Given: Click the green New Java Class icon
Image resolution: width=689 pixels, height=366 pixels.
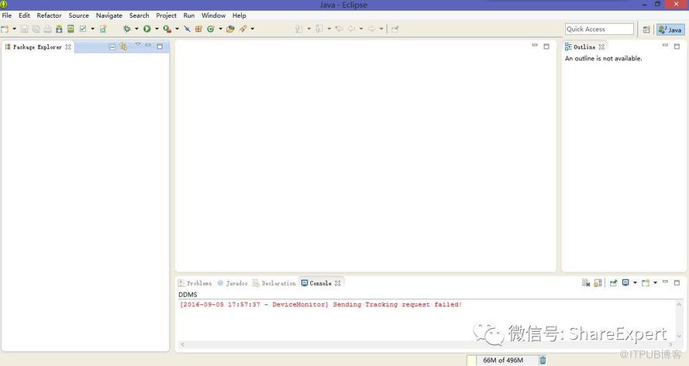Looking at the screenshot, I should (x=211, y=29).
